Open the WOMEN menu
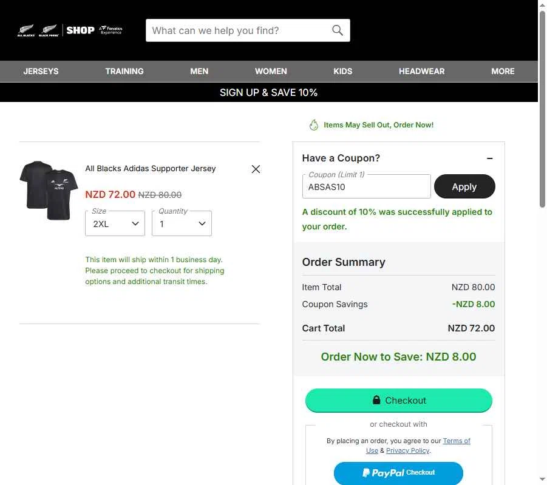This screenshot has height=485, width=547. tap(271, 71)
